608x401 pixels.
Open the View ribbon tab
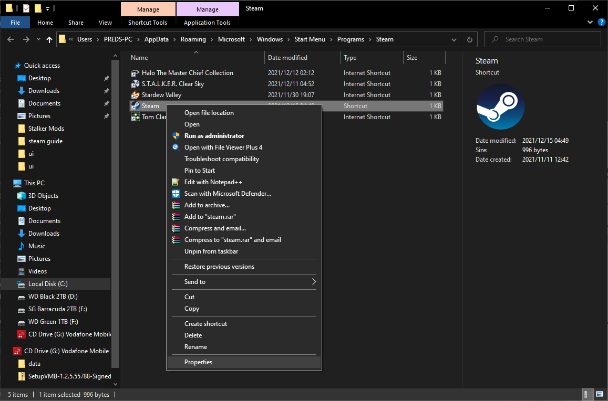[105, 23]
